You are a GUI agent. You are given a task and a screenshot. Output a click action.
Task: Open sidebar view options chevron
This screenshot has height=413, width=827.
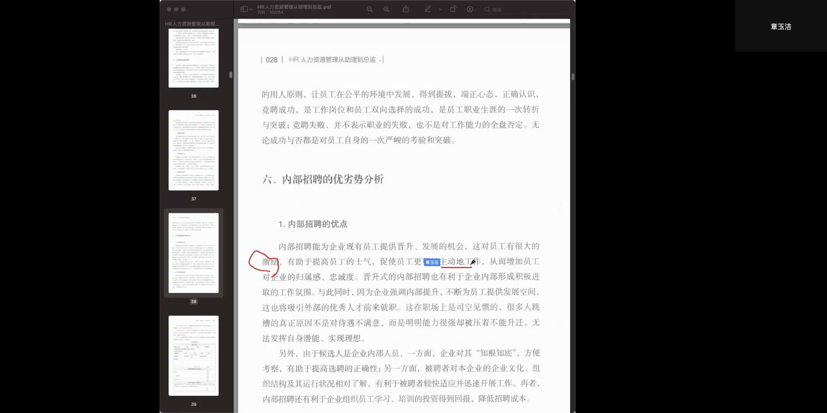click(251, 9)
